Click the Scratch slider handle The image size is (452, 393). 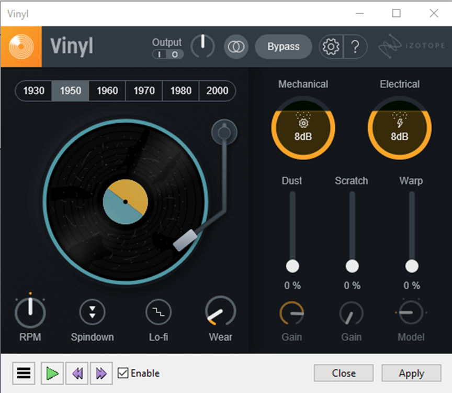tap(352, 266)
